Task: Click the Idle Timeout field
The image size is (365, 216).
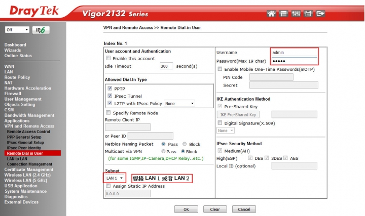Action: pos(166,66)
